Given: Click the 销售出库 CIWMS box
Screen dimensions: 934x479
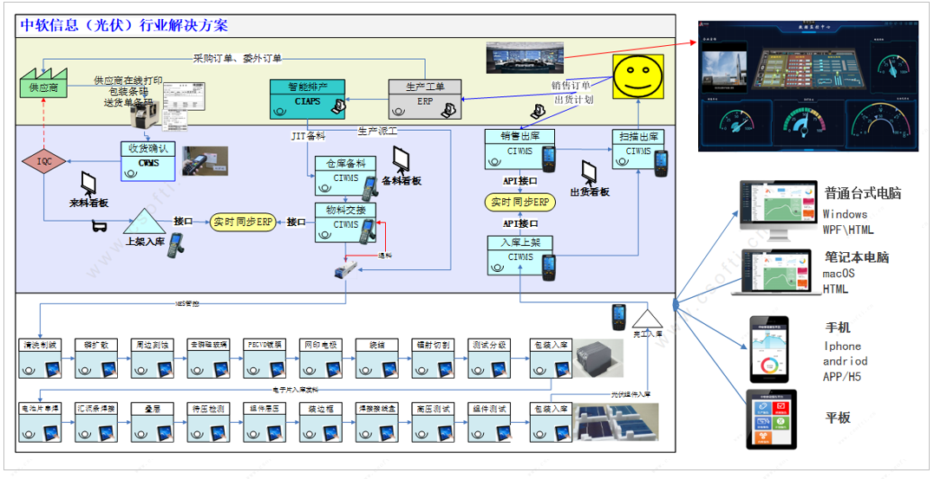Looking at the screenshot, I should tap(520, 147).
